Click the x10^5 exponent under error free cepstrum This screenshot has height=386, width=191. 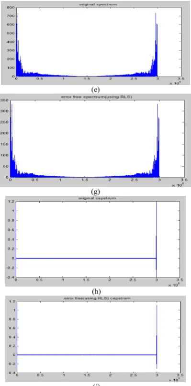(x=175, y=380)
